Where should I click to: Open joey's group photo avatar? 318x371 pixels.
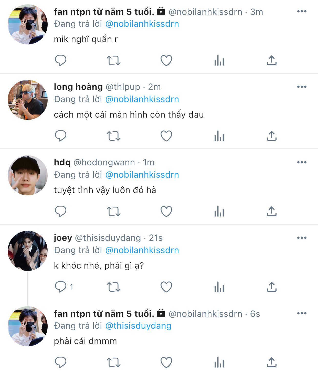(x=28, y=251)
